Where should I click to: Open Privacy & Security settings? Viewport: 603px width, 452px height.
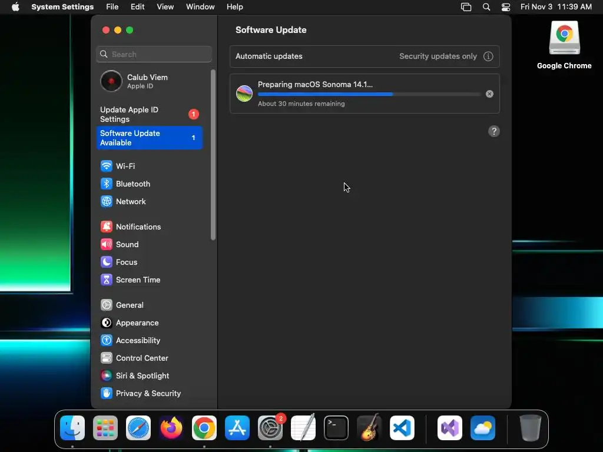tap(149, 394)
